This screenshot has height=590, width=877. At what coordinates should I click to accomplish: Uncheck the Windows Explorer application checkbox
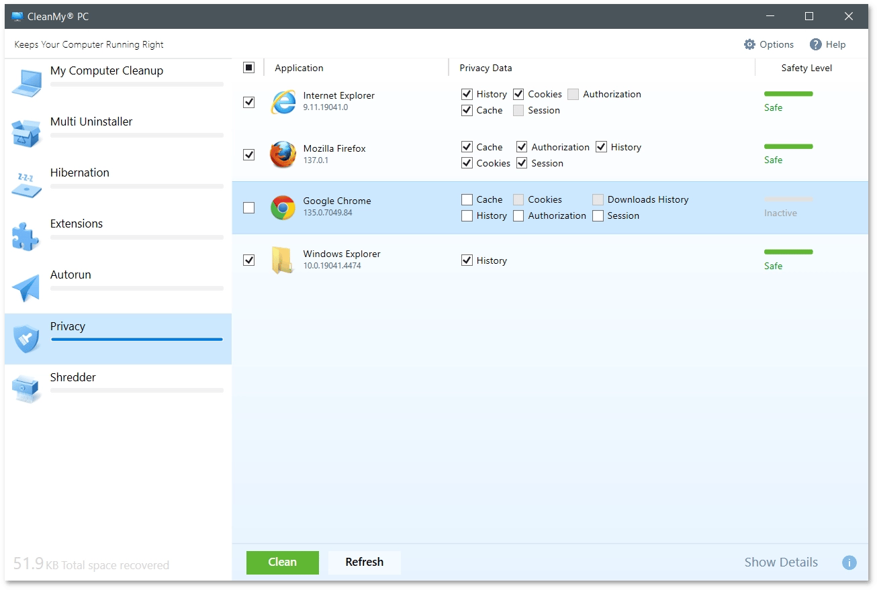249,260
